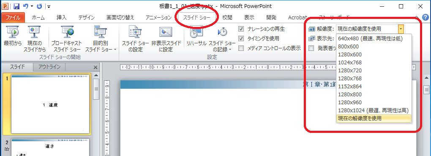Toggle Play Narrations checkbox (ナレーションの再生)
The image size is (431, 156).
241,29
